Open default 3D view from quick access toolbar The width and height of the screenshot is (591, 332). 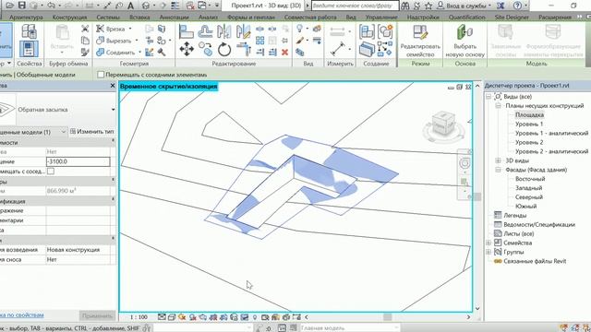coord(146,6)
